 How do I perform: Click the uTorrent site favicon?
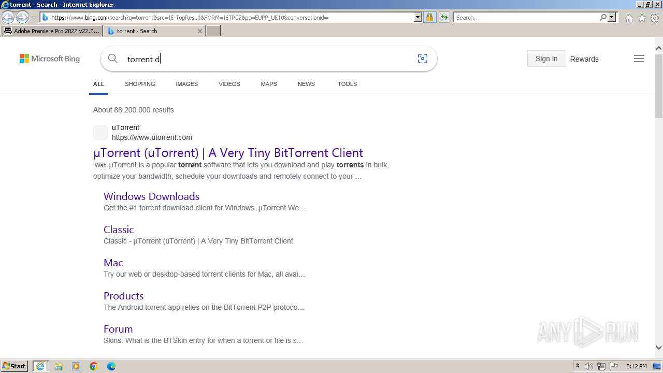(100, 133)
